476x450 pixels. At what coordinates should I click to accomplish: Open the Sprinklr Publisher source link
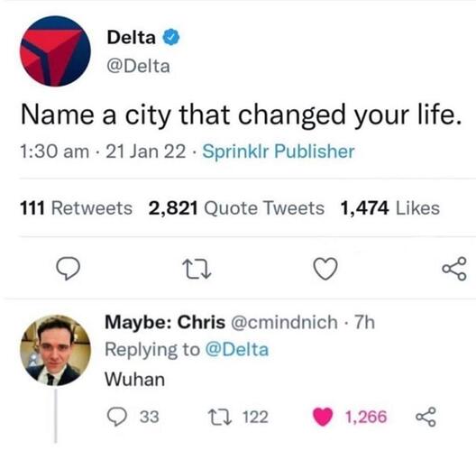point(279,152)
